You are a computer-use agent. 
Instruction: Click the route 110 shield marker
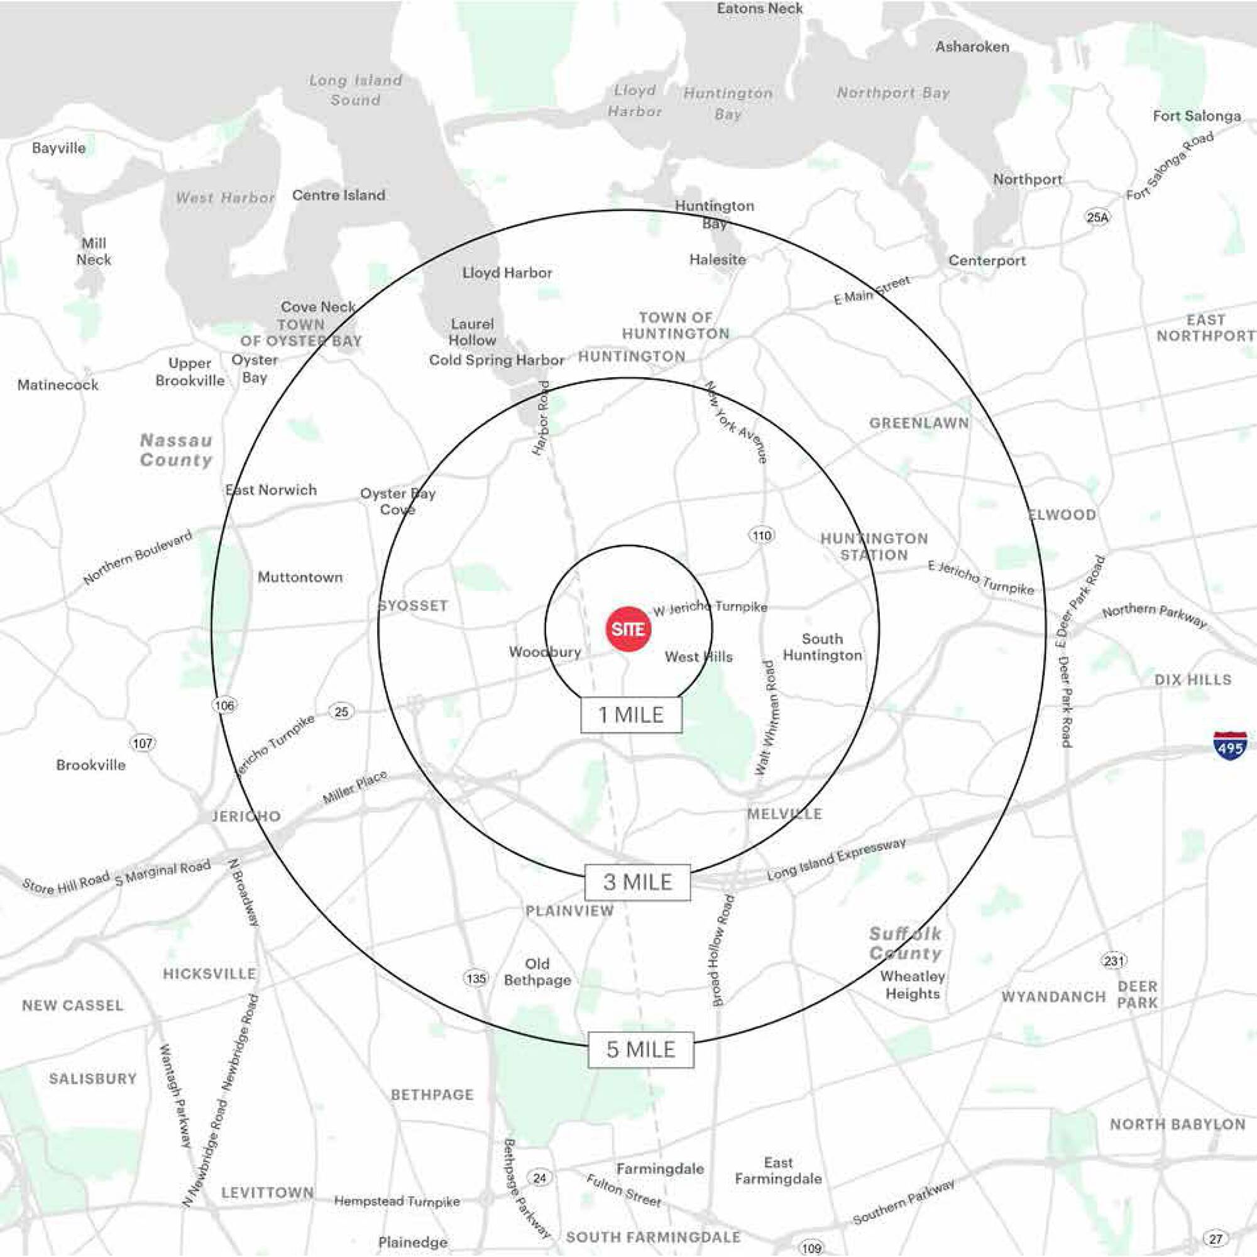click(761, 535)
